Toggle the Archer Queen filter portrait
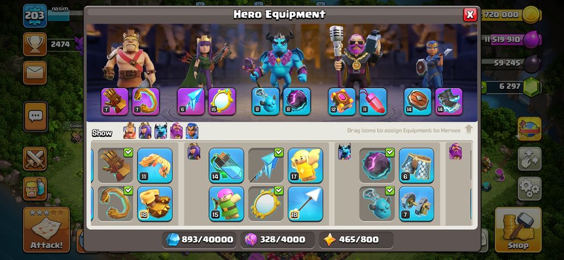This screenshot has width=564, height=260. coord(145,131)
